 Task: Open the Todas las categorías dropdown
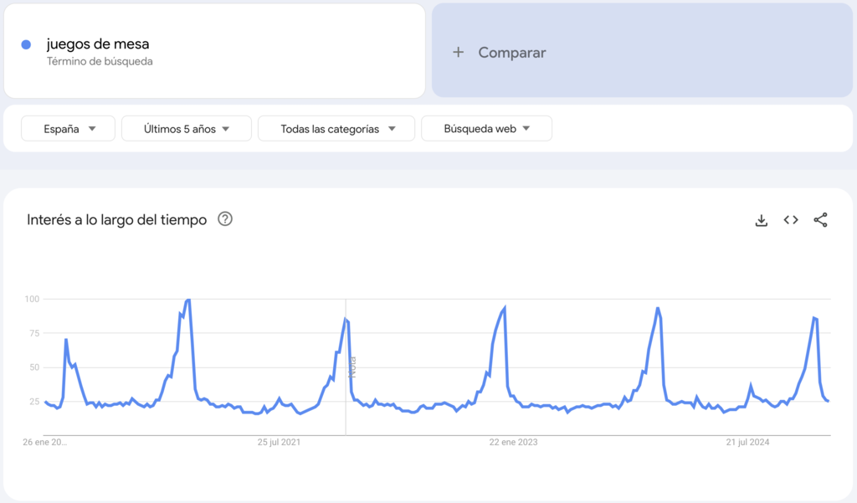pyautogui.click(x=336, y=128)
